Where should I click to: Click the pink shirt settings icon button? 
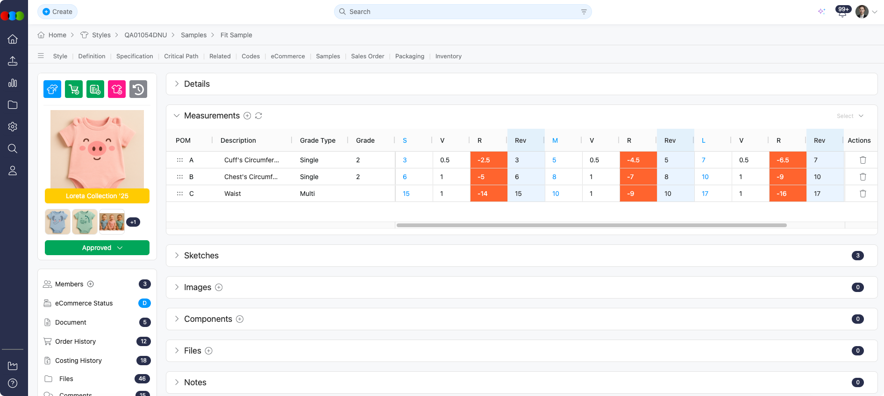[117, 89]
